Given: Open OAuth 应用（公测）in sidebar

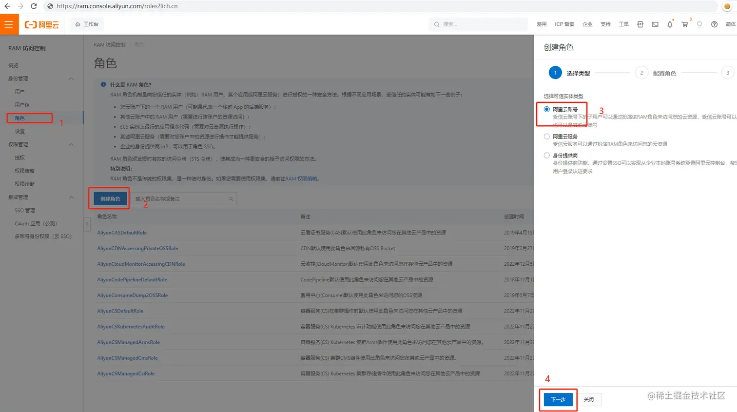Looking at the screenshot, I should tap(36, 223).
